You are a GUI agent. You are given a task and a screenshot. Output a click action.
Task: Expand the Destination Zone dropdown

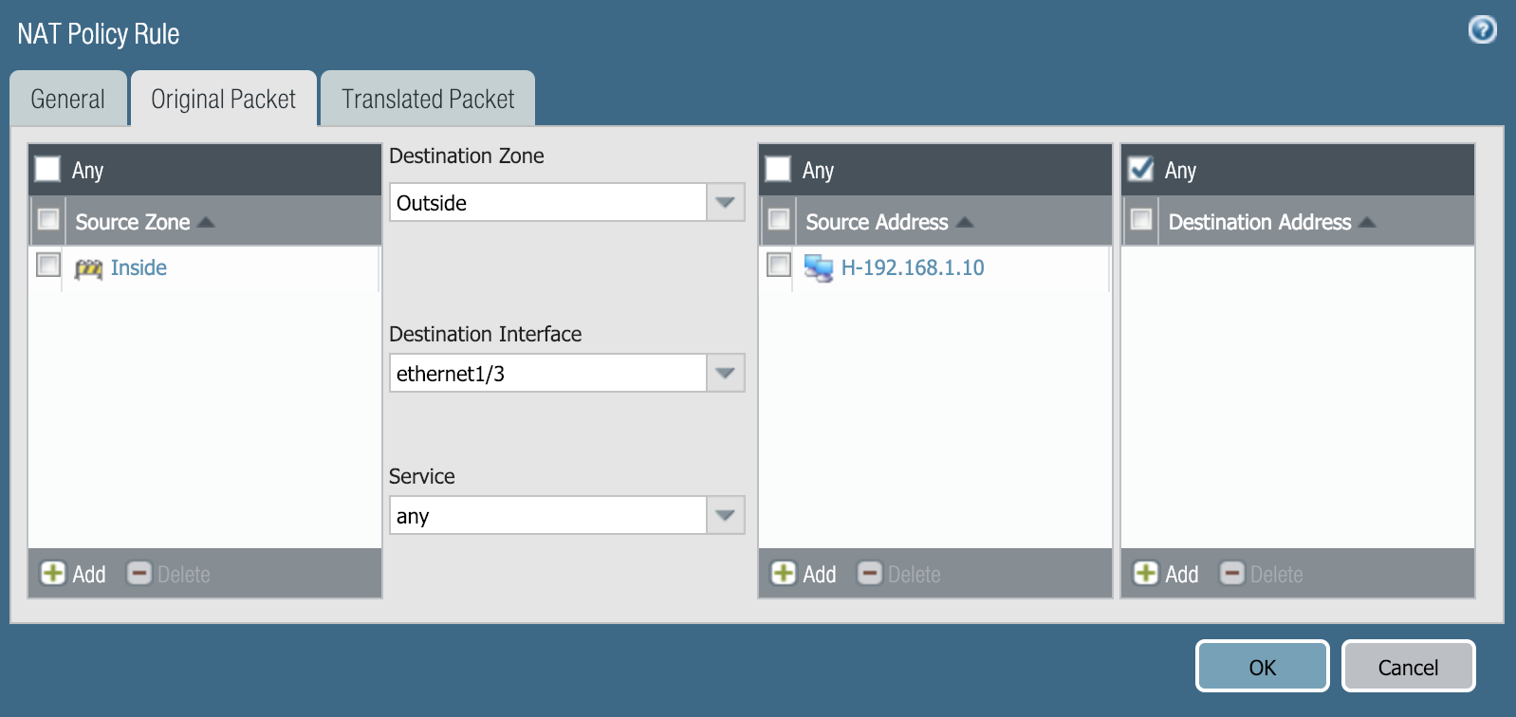tap(725, 202)
